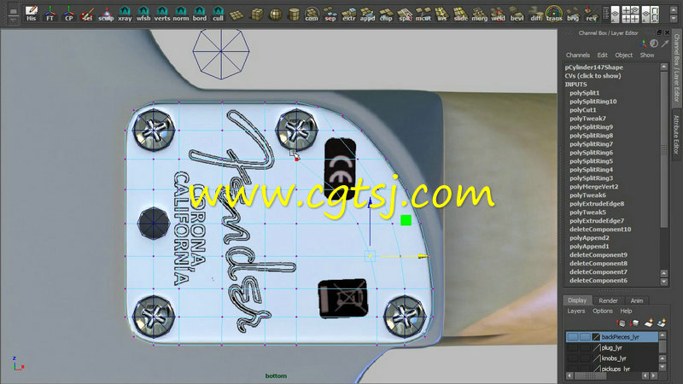Click the CP shelf icon
The height and width of the screenshot is (384, 683).
click(69, 14)
